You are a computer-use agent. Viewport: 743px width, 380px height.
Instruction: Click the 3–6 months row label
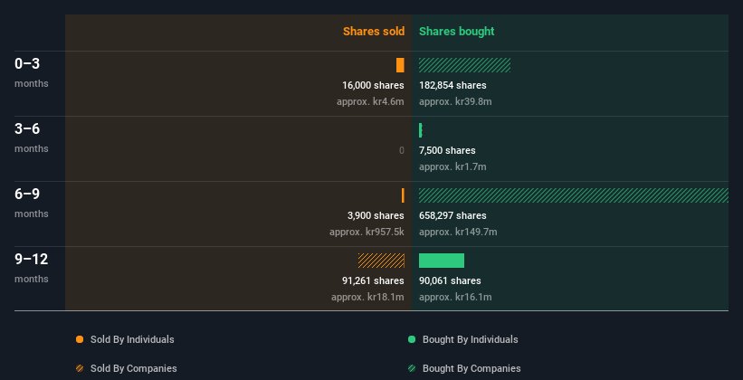point(32,138)
